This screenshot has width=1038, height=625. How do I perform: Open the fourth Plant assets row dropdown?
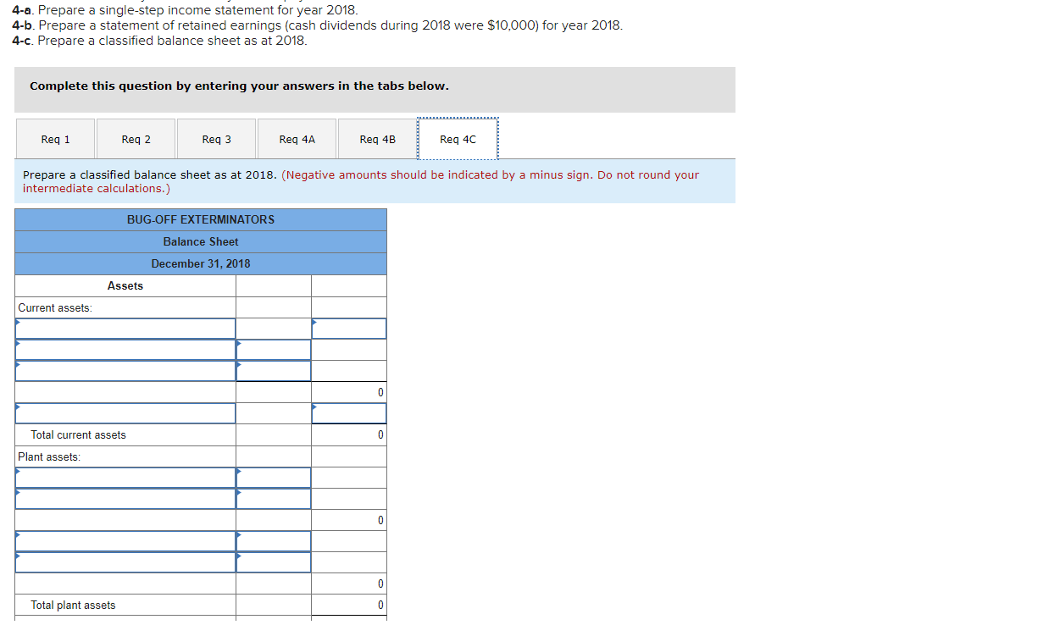[x=125, y=540]
